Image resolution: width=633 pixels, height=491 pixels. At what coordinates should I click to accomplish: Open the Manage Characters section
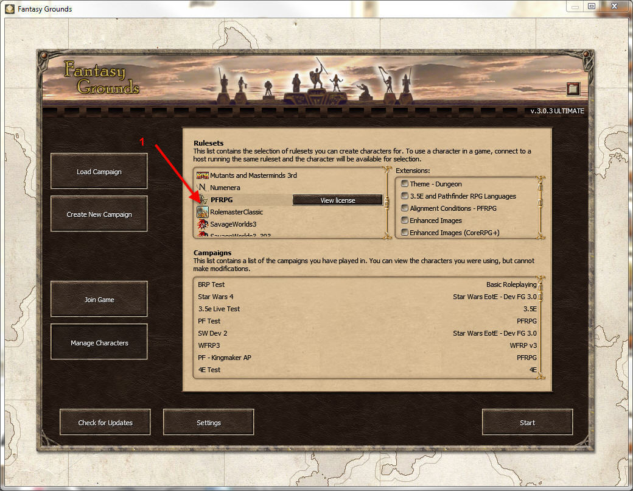99,342
